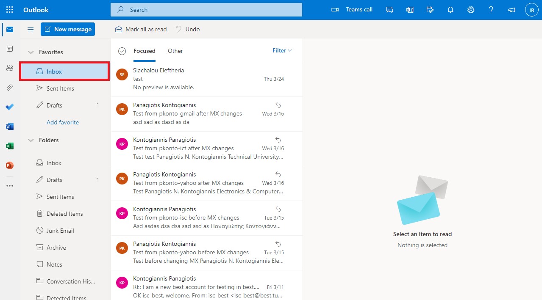The width and height of the screenshot is (542, 300).
Task: Launch the Excel app icon
Action: point(10,146)
